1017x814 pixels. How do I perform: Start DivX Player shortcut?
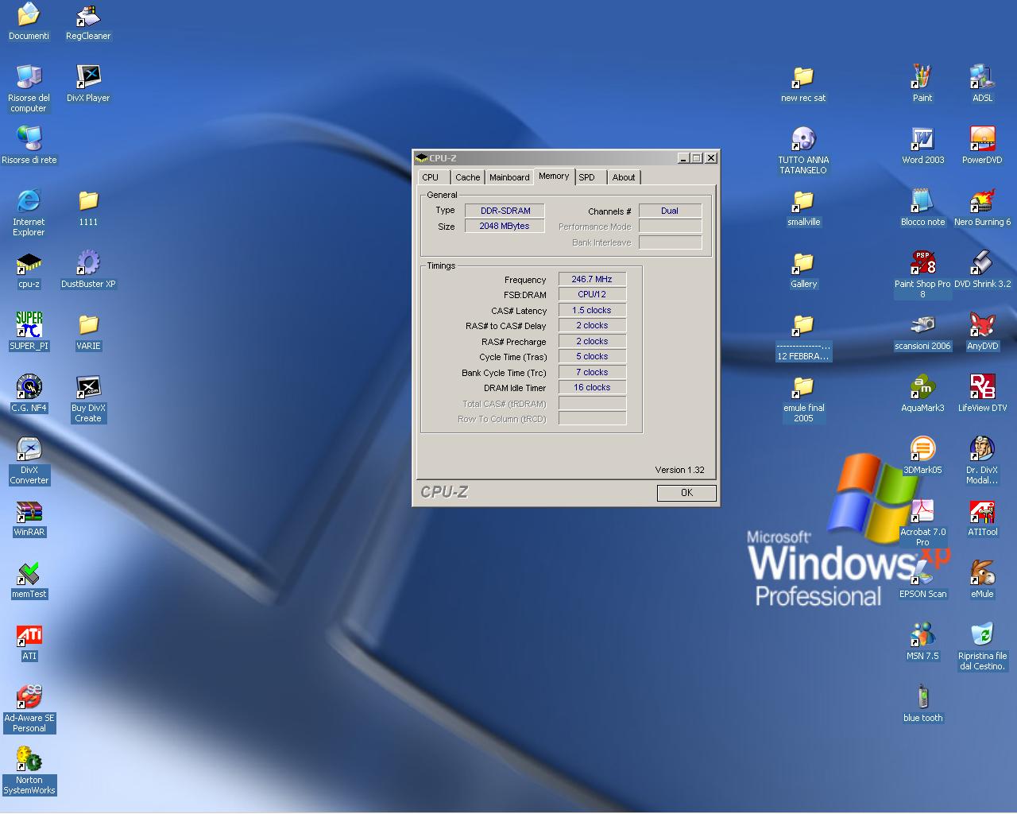pyautogui.click(x=88, y=83)
